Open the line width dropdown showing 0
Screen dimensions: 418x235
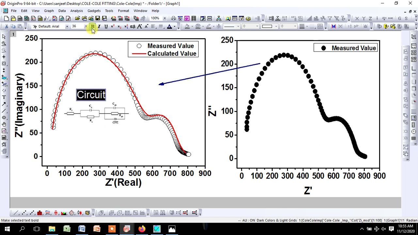coord(250,26)
